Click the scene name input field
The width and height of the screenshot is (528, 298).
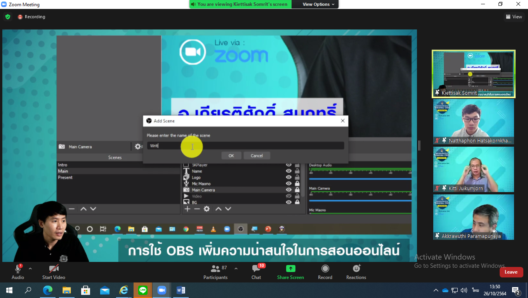(245, 146)
